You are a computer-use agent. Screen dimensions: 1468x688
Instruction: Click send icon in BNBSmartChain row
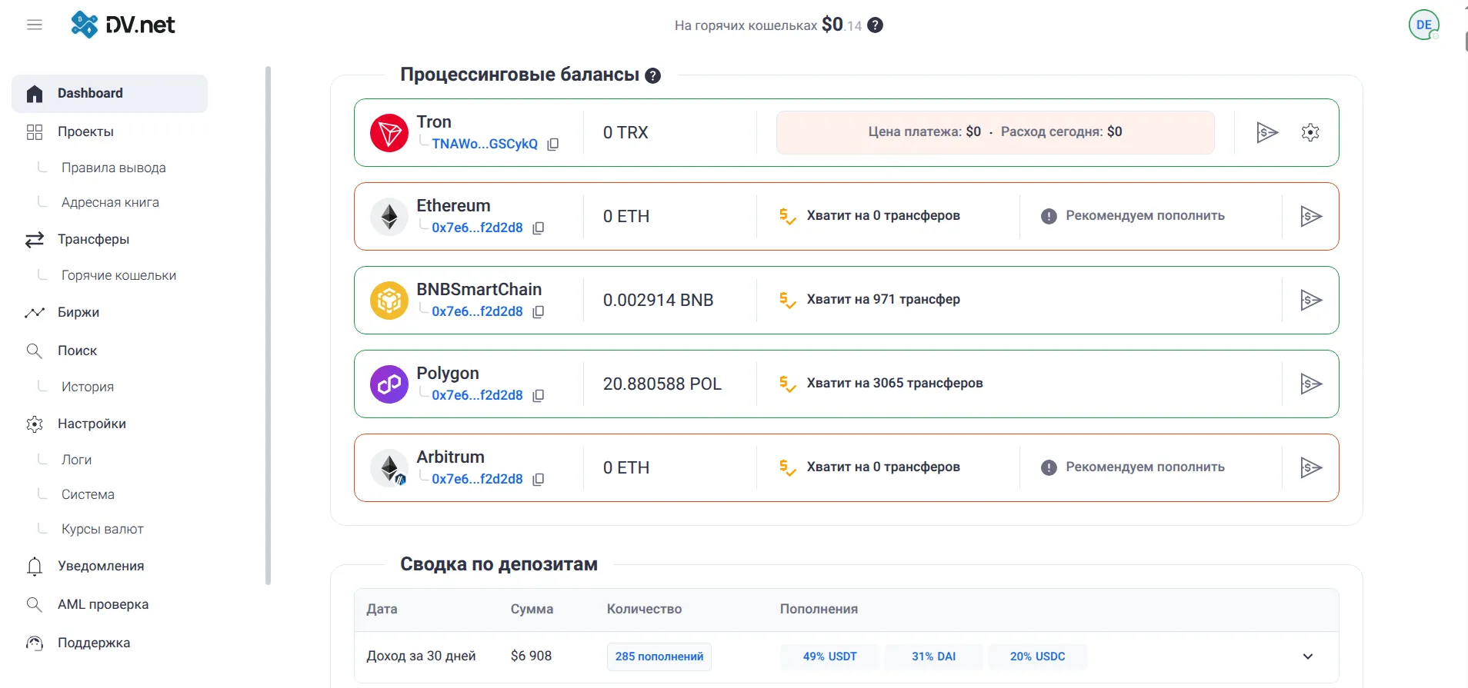1310,300
